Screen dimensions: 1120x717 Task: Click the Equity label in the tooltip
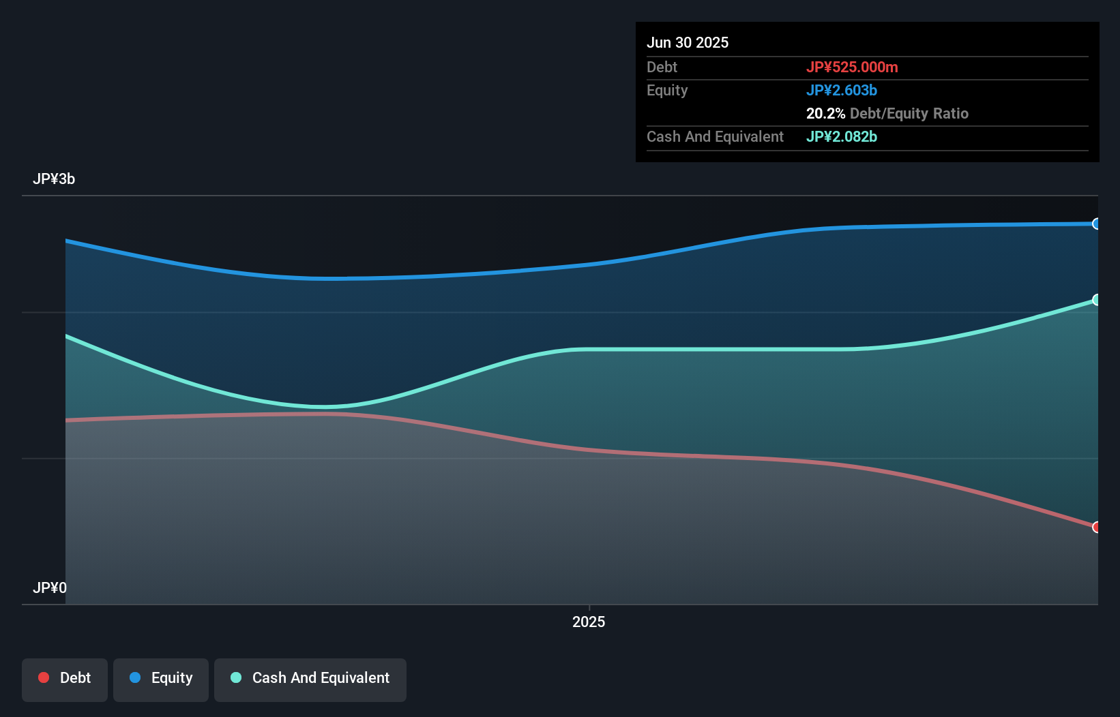(x=666, y=90)
